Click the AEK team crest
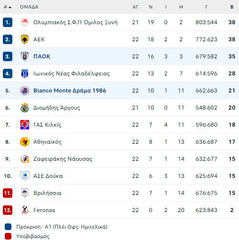239x240 pixels. tap(25, 39)
